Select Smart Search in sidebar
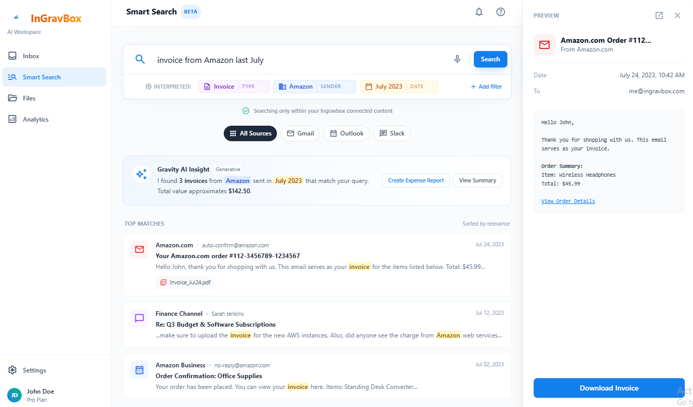The image size is (693, 407). pos(54,77)
